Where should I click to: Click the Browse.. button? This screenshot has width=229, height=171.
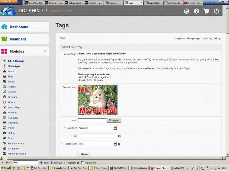tap(114, 120)
